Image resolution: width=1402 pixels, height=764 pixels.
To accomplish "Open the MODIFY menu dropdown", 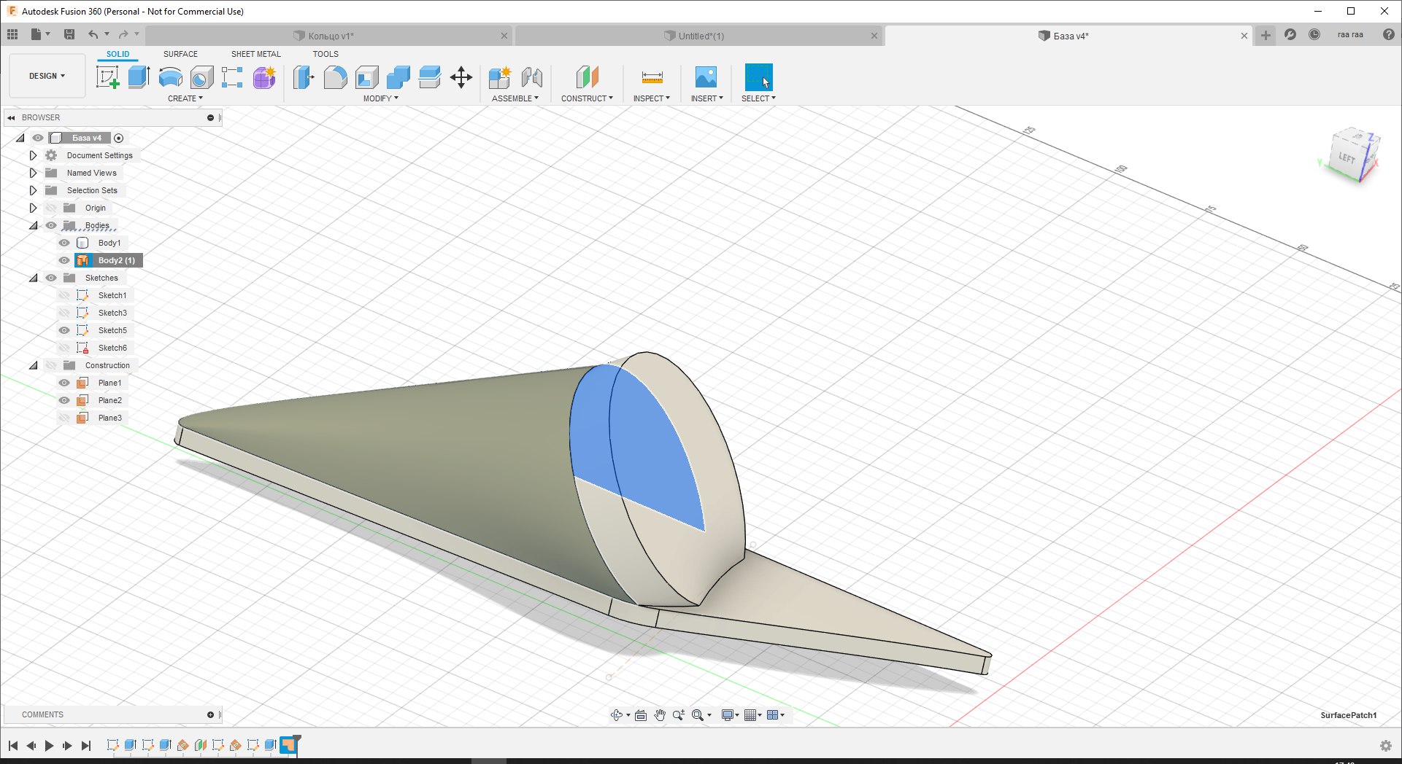I will [381, 98].
